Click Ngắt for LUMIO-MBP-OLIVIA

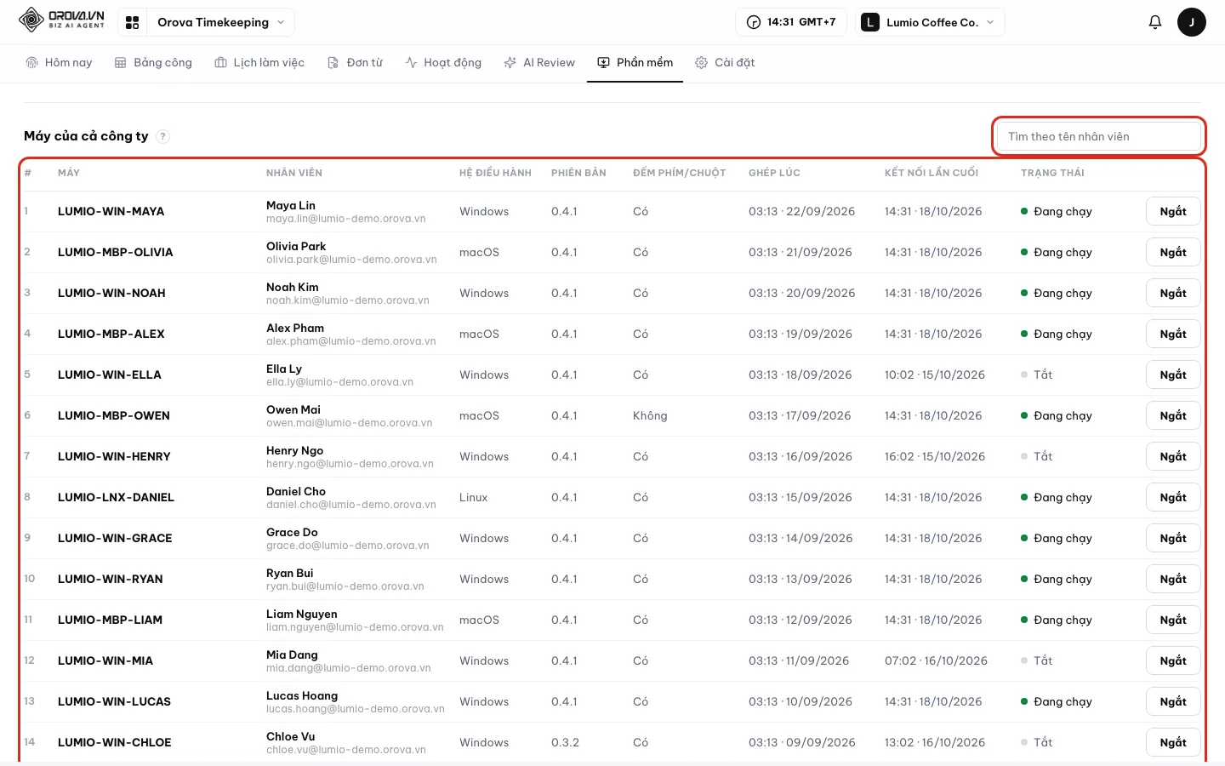tap(1173, 253)
